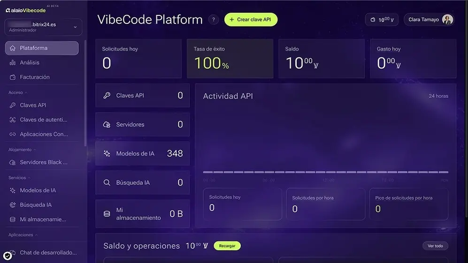This screenshot has width=468, height=263.
Task: Open the Modelos de IA 348 card
Action: click(142, 153)
